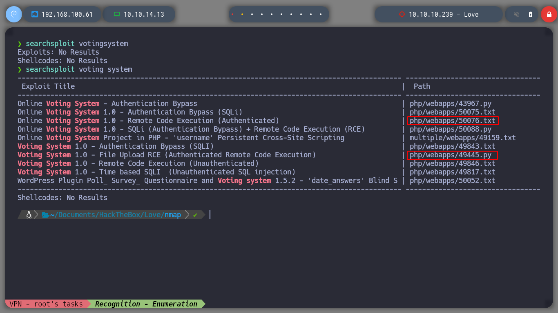Click 'Persistent Cross-Site Scripting' exploit title
Screen dimensions: 558x313
[x=181, y=138]
